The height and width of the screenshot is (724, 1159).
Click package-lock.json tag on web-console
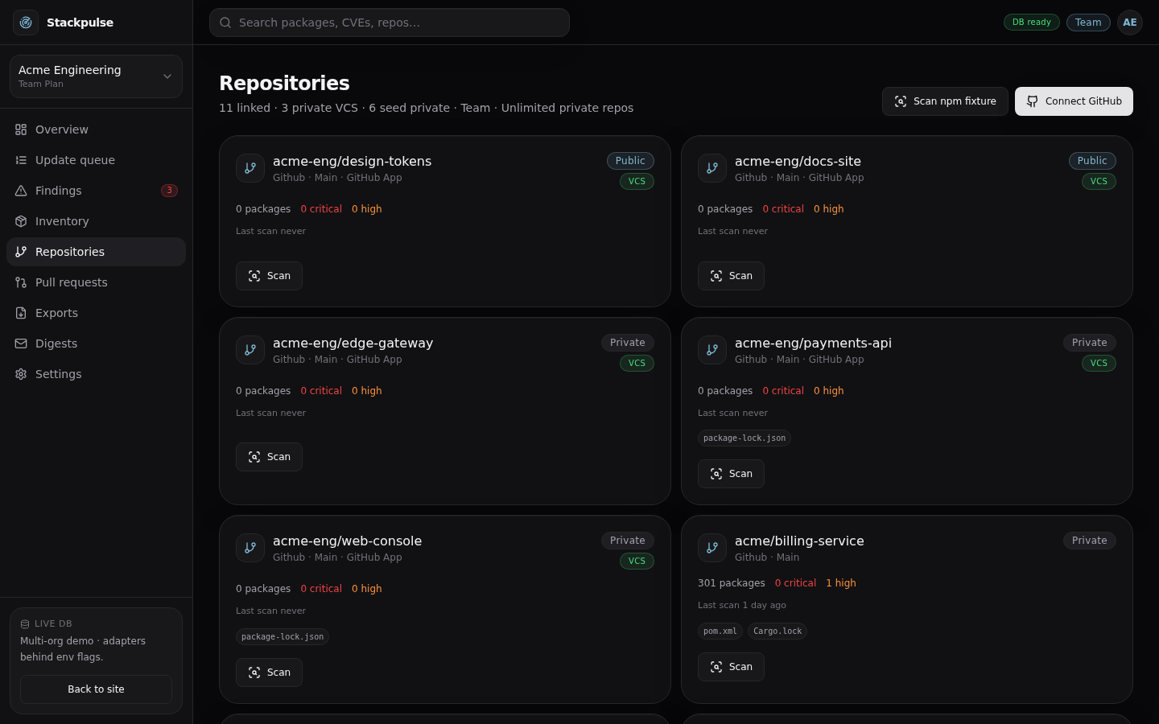point(283,637)
